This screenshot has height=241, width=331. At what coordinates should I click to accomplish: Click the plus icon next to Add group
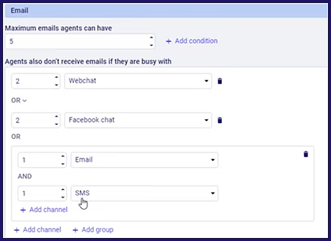(75, 230)
